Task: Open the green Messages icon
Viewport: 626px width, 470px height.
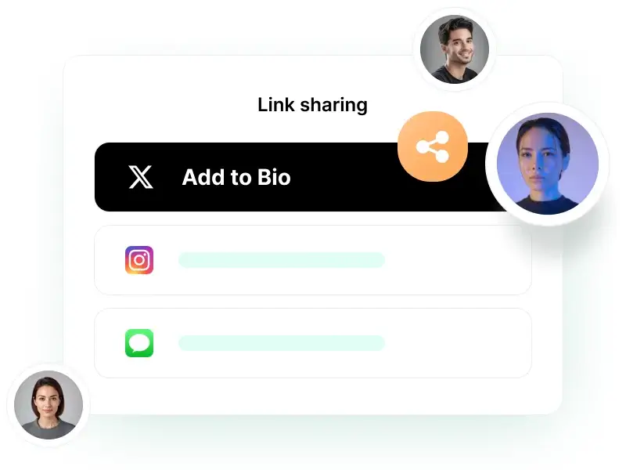Action: 139,343
